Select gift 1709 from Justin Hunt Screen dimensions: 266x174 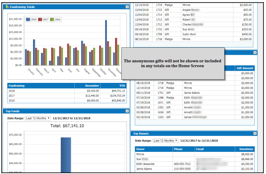[x=193, y=34]
